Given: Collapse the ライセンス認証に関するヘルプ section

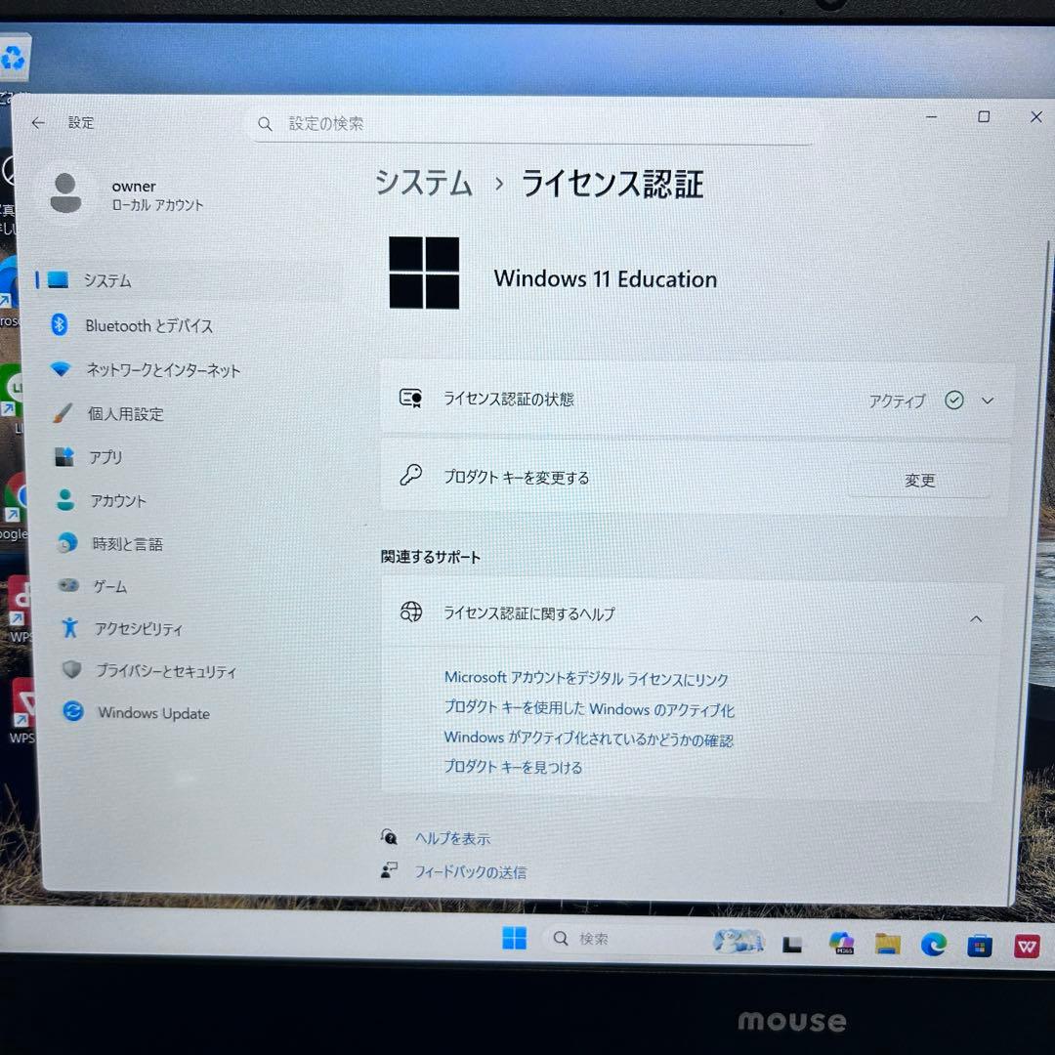Looking at the screenshot, I should click(x=976, y=617).
